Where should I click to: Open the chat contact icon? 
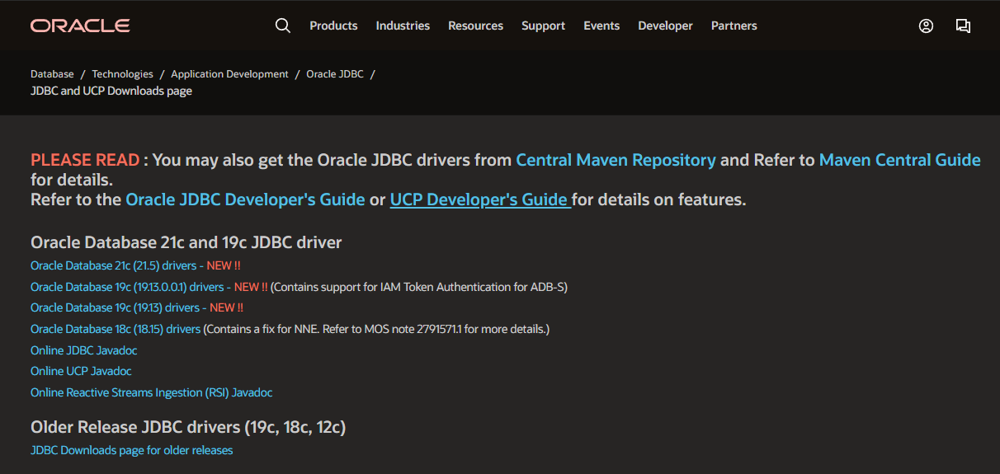tap(963, 26)
